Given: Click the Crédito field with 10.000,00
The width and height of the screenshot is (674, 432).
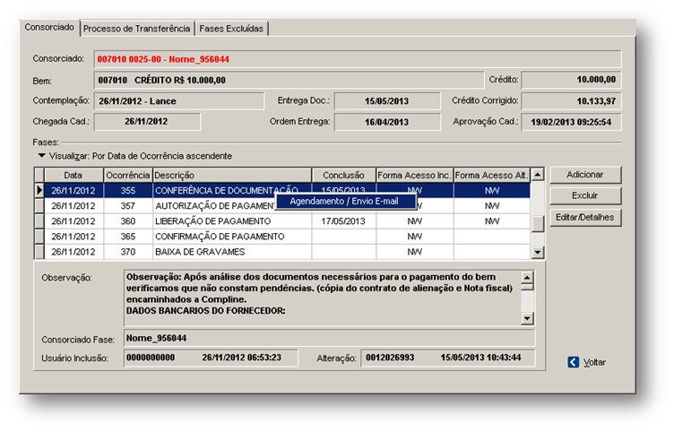Looking at the screenshot, I should click(571, 80).
